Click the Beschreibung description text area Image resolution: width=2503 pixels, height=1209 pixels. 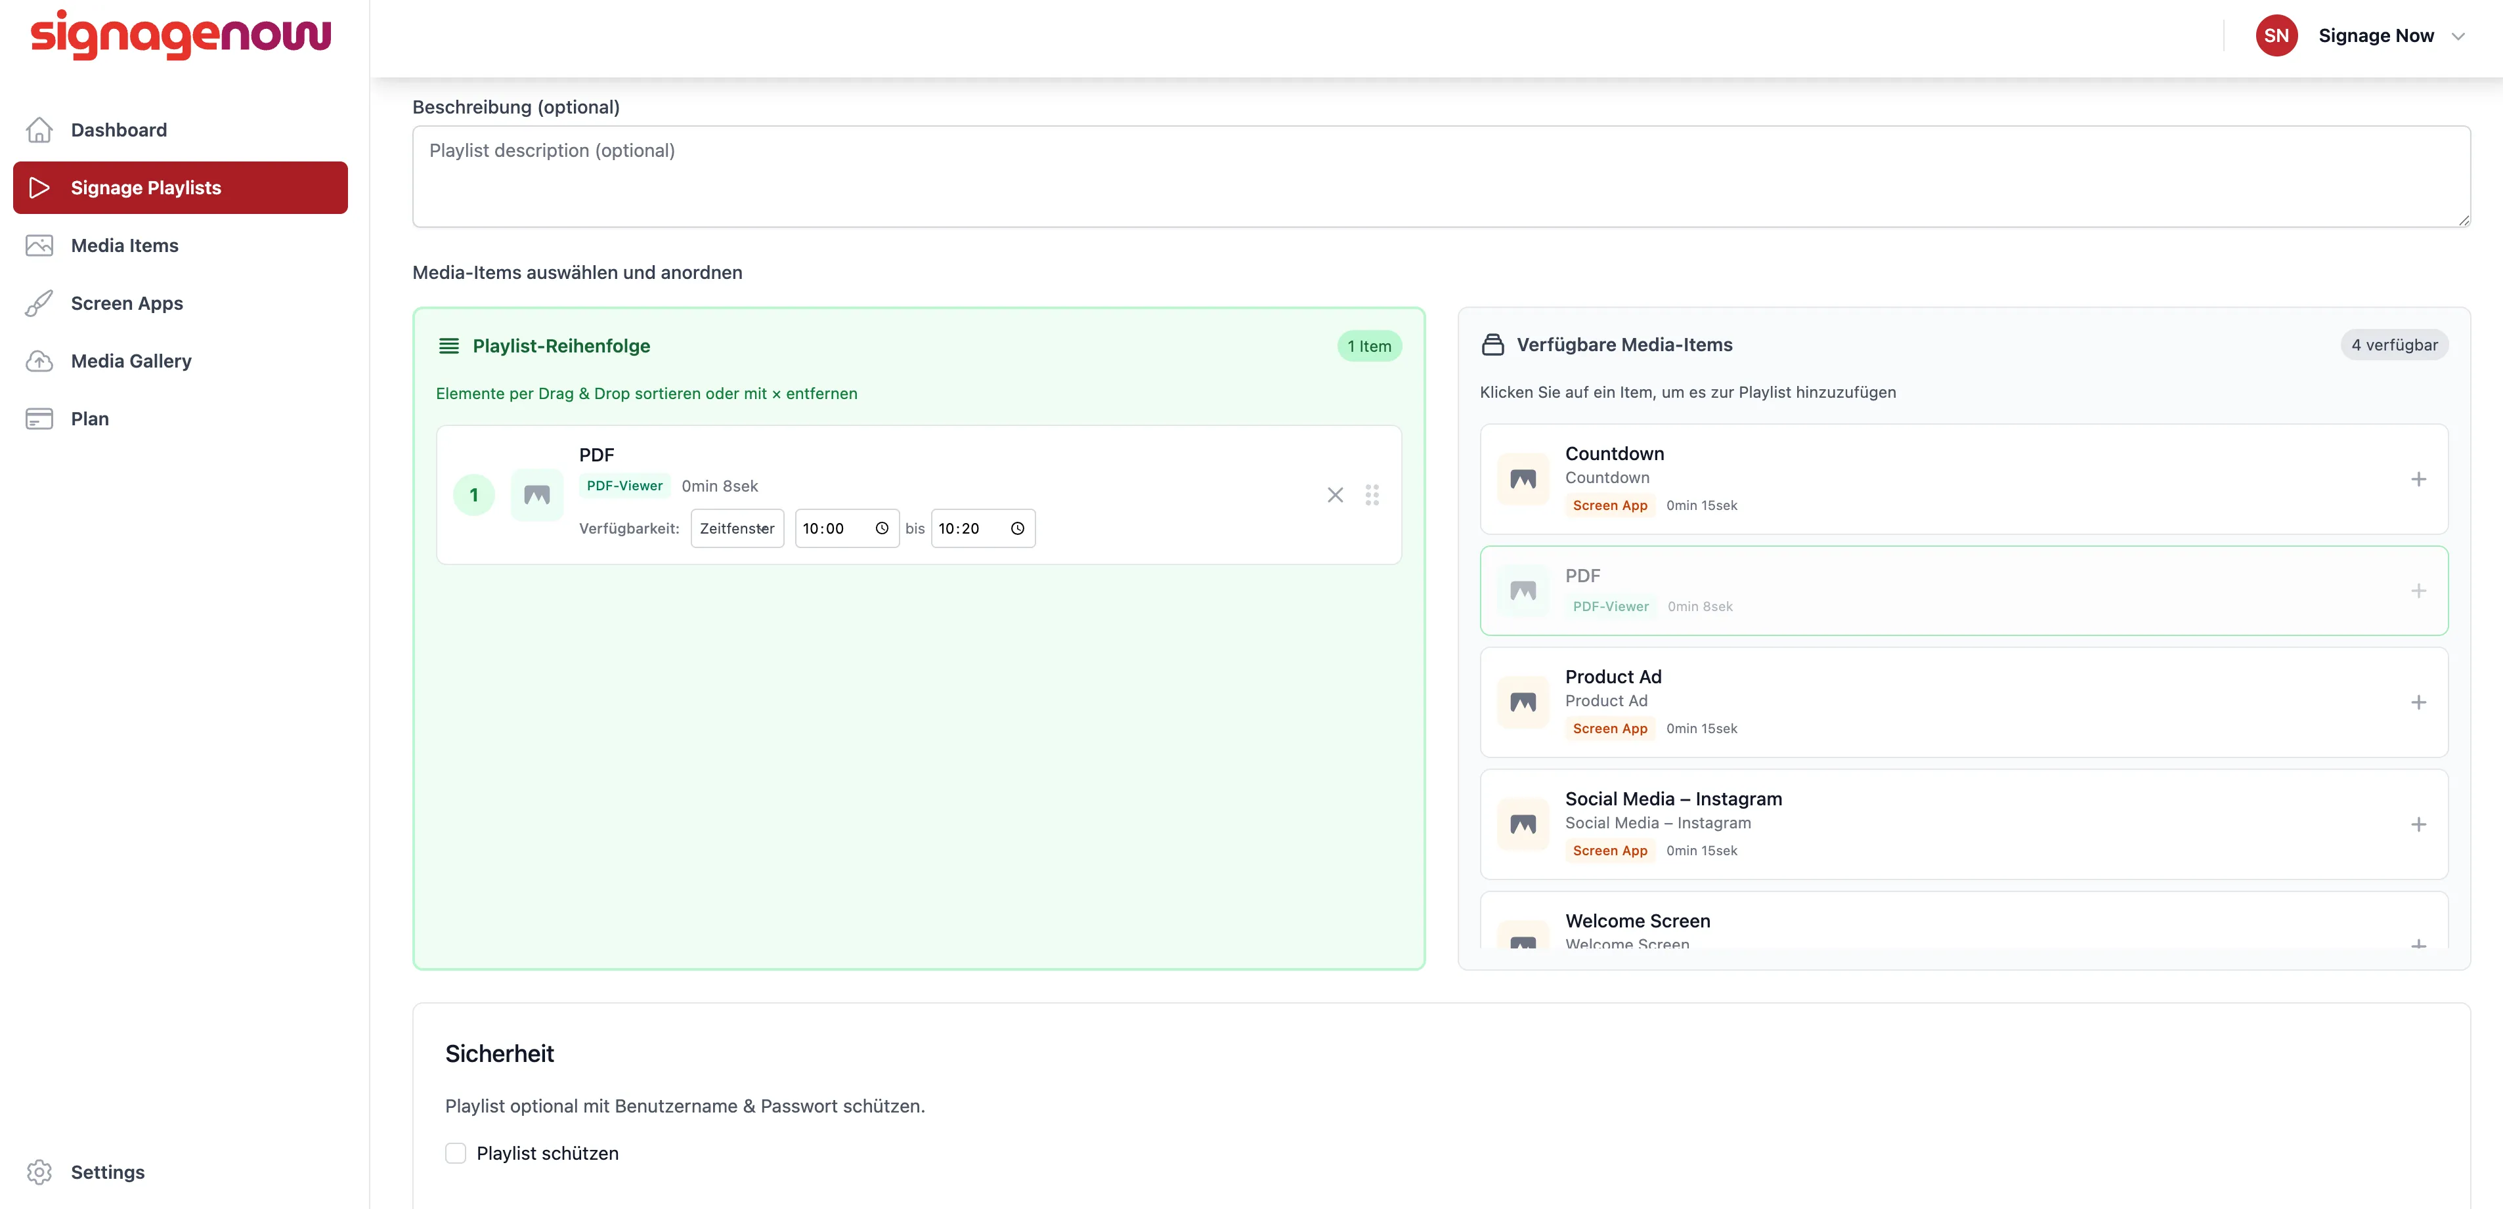tap(1441, 177)
